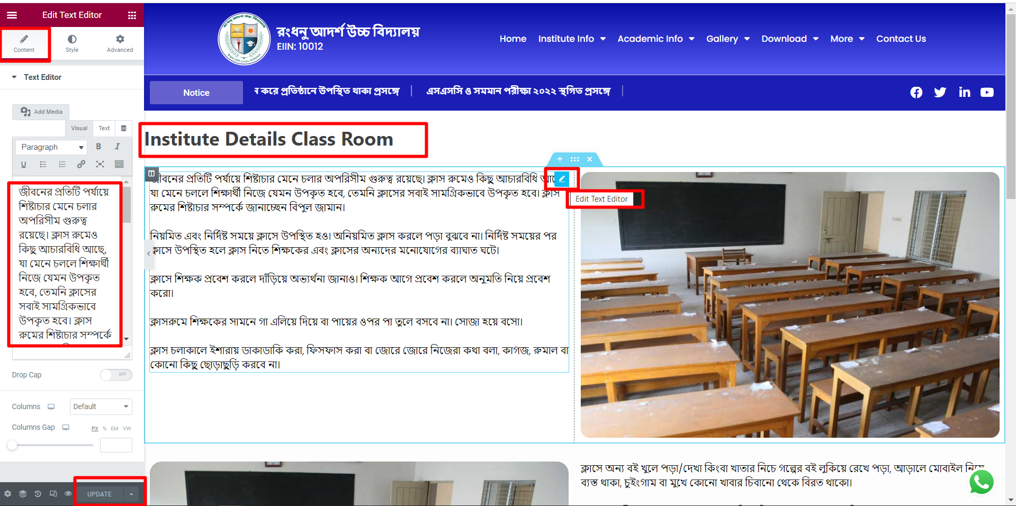Click the classroom photo image
The height and width of the screenshot is (506, 1016).
pos(790,305)
